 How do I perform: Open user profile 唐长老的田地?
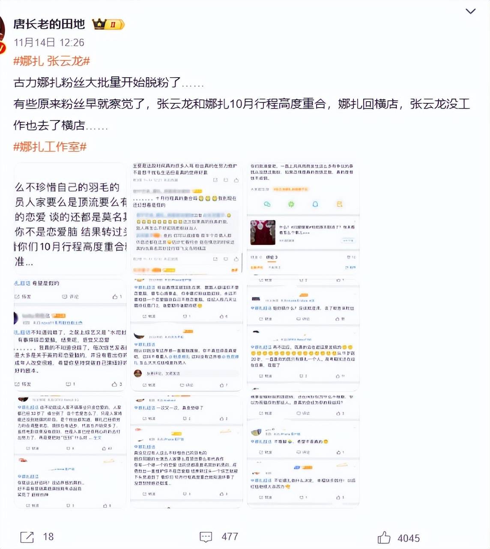tap(49, 24)
